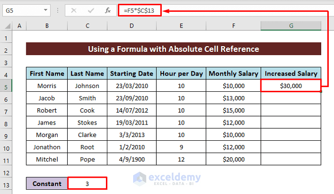Click the Select All corner triangle
This screenshot has width=334, height=194.
pos(8,26)
